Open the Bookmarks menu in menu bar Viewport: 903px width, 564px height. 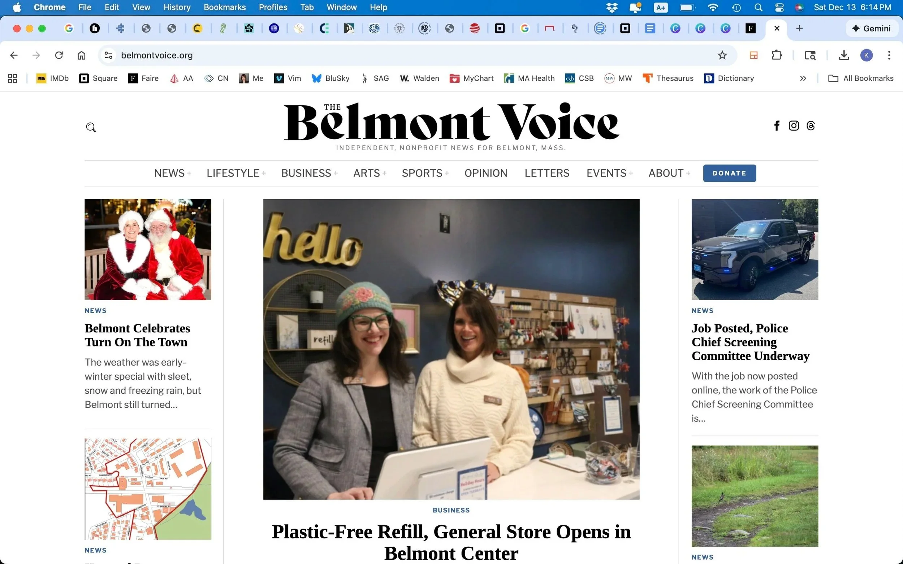[x=225, y=8]
